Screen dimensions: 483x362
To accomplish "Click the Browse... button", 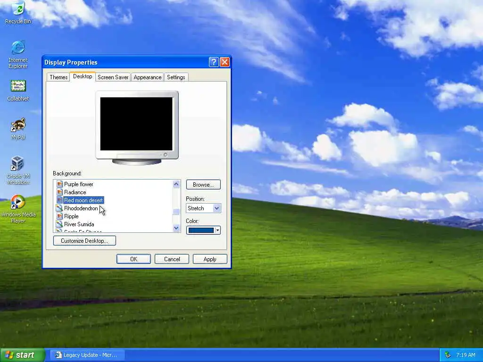I will point(203,184).
